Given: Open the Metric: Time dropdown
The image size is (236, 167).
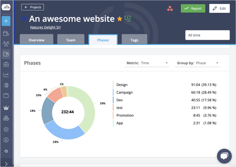Looking at the screenshot, I should tap(147, 63).
